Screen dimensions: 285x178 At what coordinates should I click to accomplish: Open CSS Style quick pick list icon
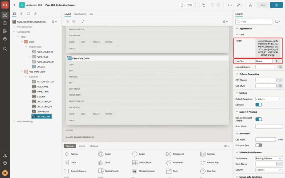(280, 86)
